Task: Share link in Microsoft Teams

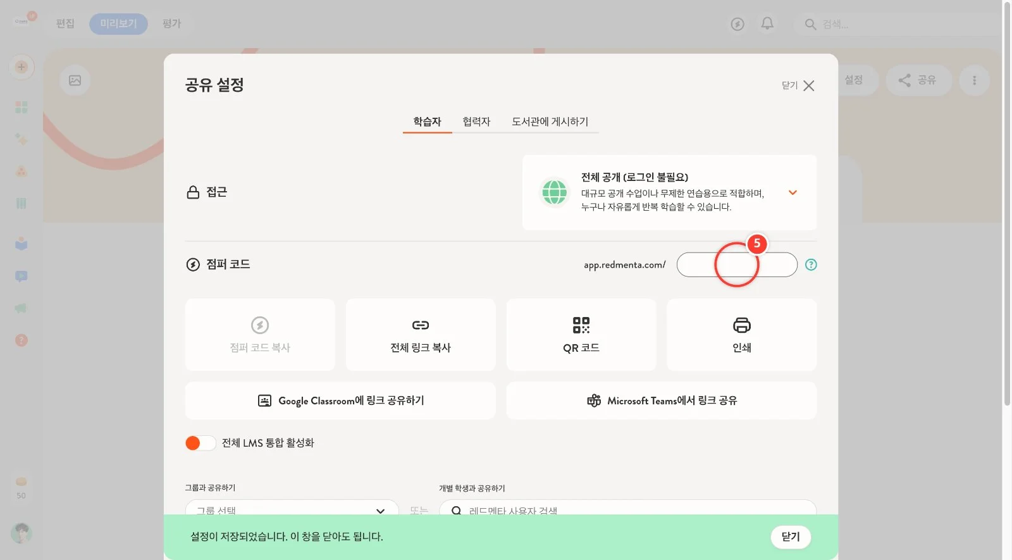Action: point(662,401)
